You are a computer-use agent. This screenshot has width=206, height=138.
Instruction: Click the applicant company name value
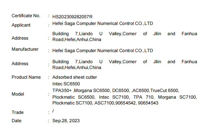click(x=103, y=24)
